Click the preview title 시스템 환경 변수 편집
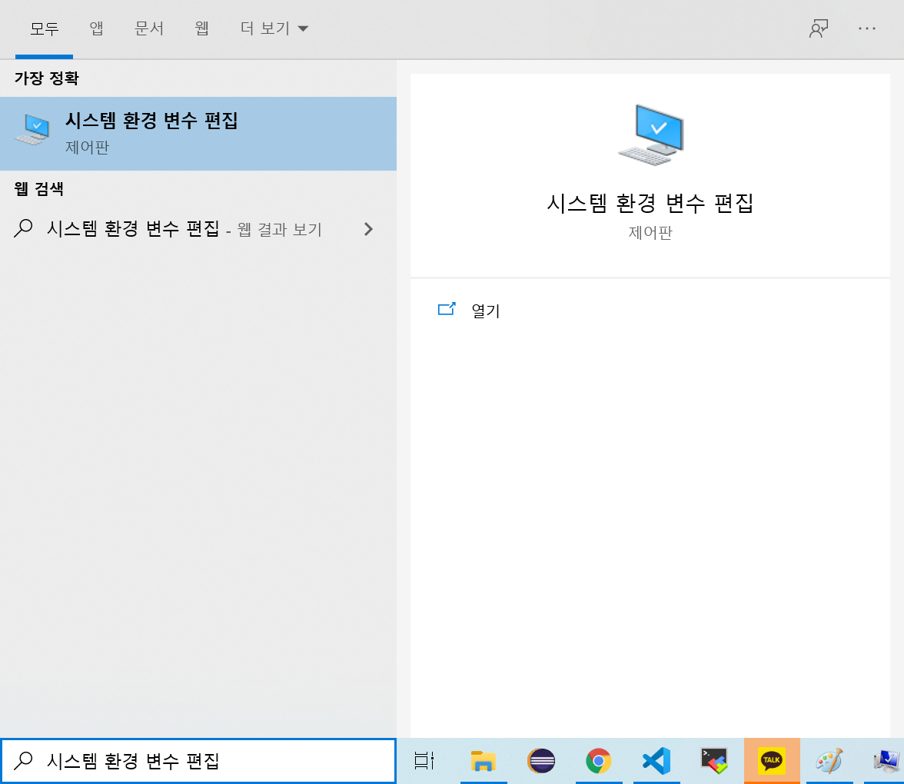Image resolution: width=904 pixels, height=784 pixels. pyautogui.click(x=650, y=203)
